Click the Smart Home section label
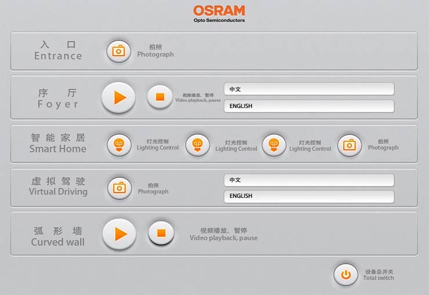 (58, 144)
